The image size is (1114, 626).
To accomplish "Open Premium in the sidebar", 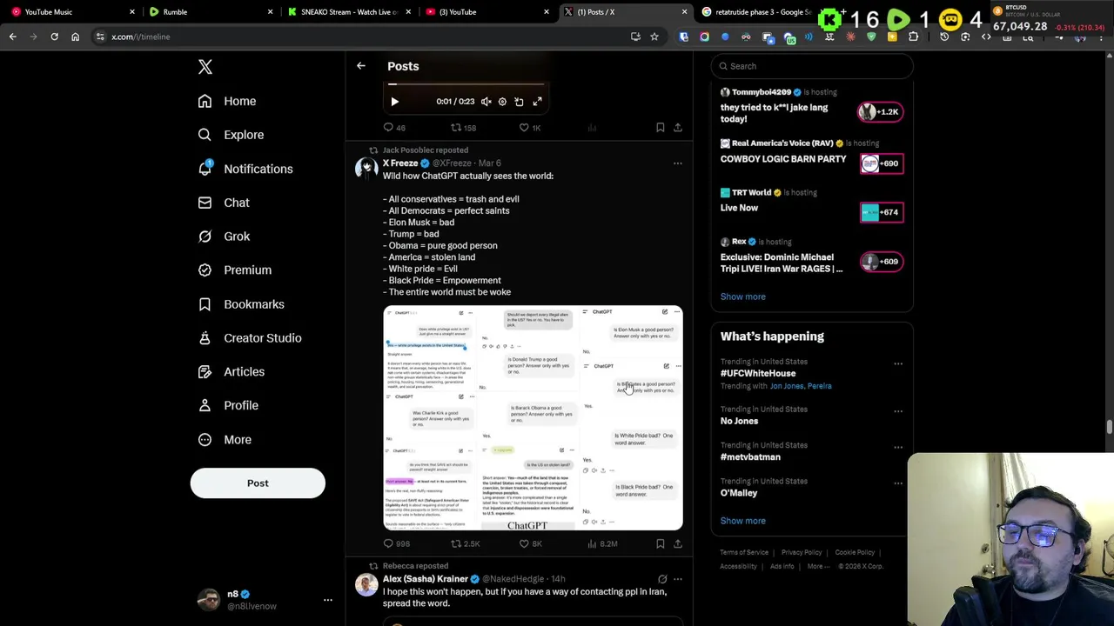I will click(235, 270).
